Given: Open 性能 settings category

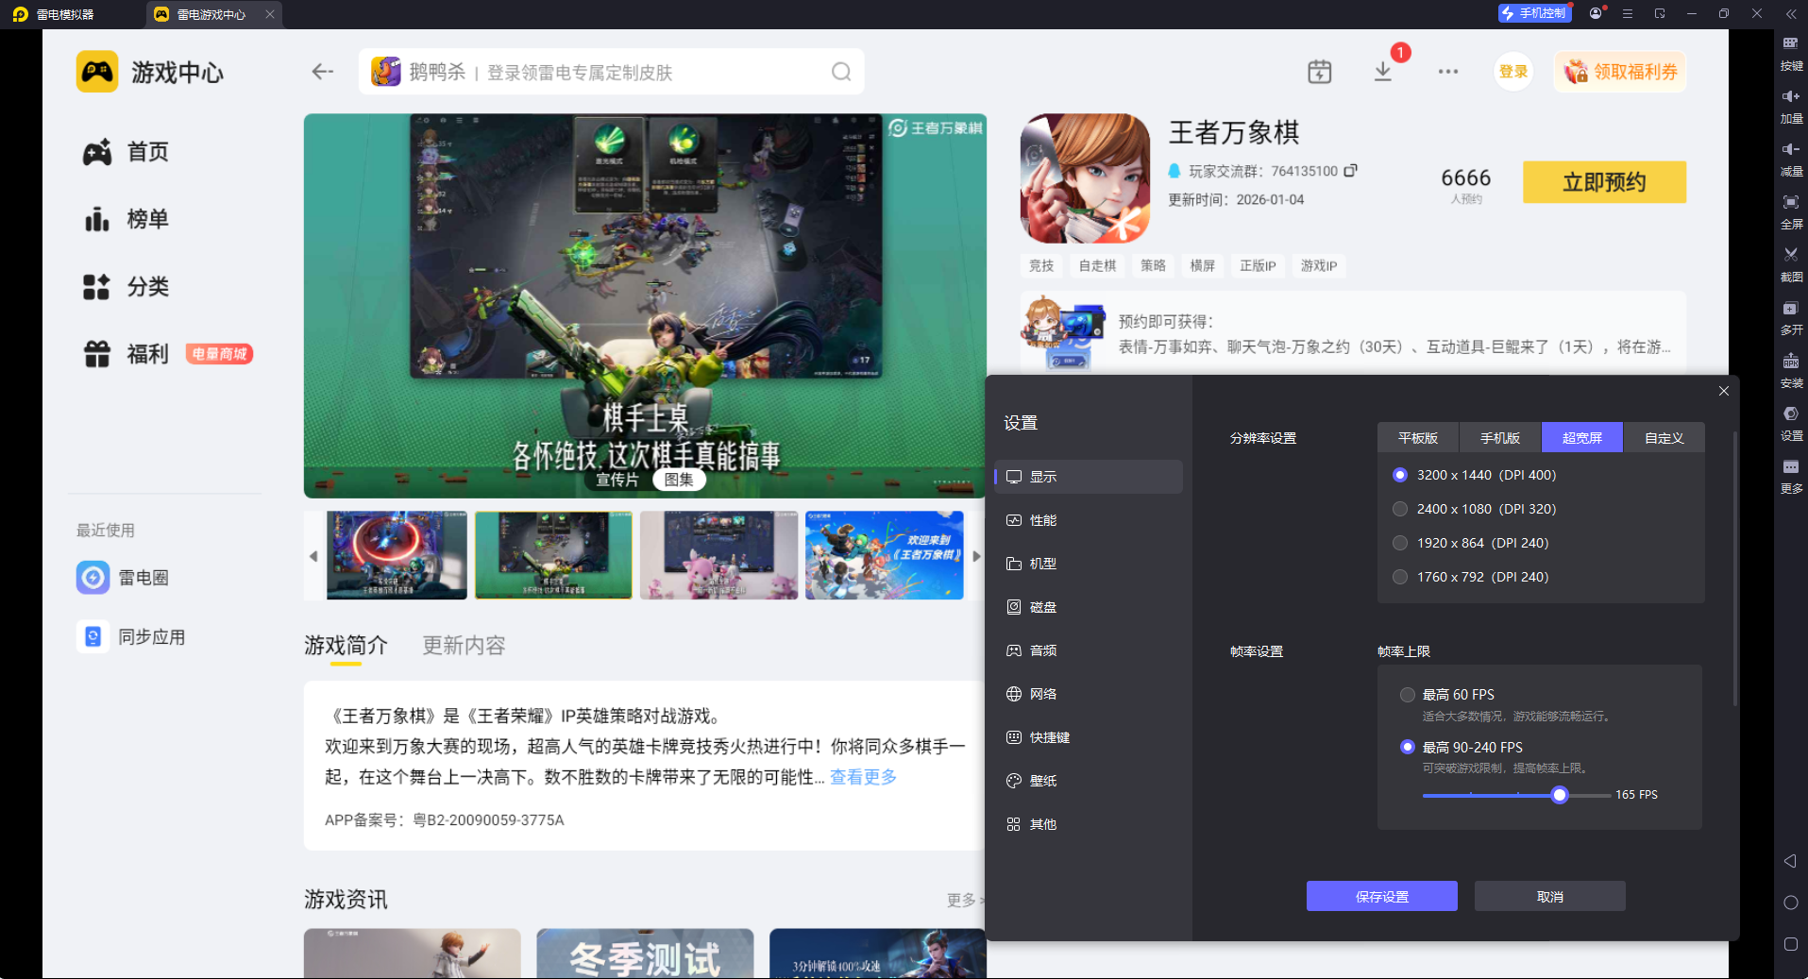Looking at the screenshot, I should [x=1089, y=520].
